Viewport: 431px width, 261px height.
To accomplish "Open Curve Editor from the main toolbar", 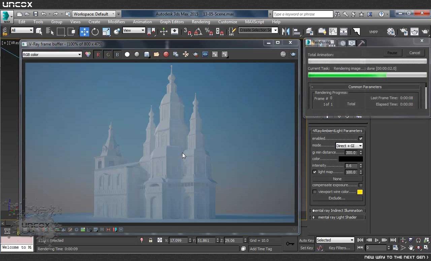I will pyautogui.click(x=333, y=32).
